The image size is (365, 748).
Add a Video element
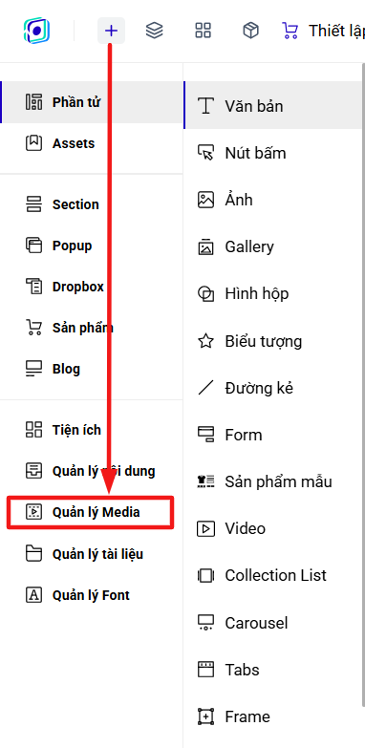tap(274, 528)
